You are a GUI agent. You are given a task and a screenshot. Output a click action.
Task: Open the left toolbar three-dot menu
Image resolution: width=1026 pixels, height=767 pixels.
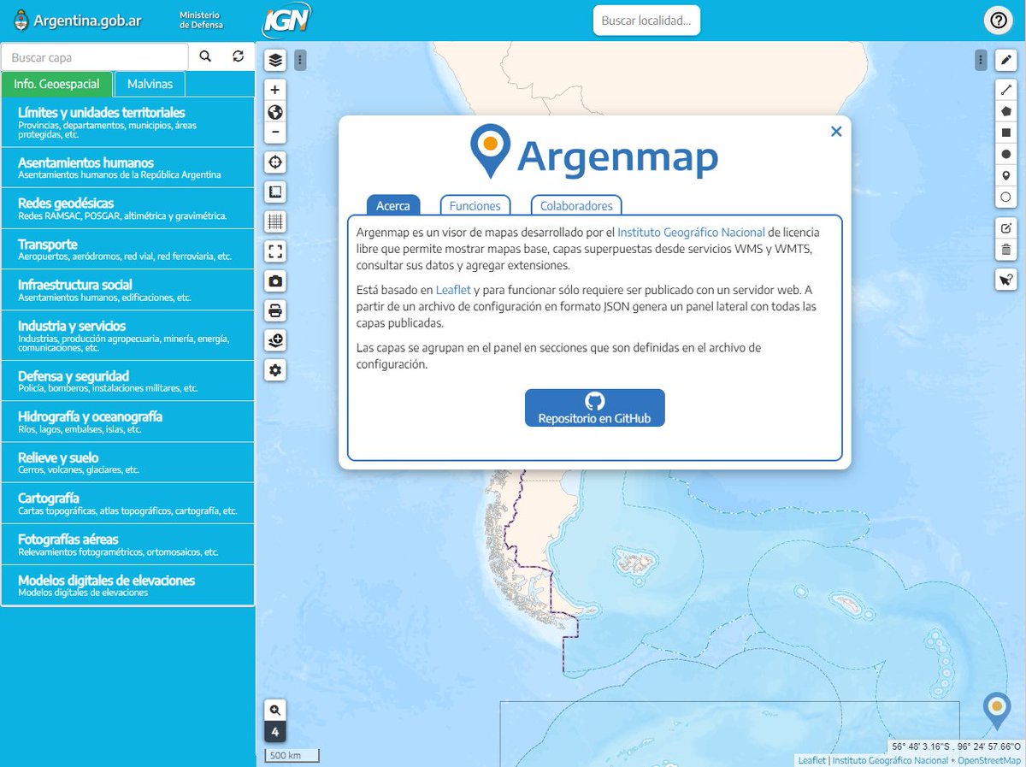[300, 61]
